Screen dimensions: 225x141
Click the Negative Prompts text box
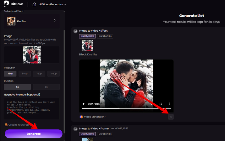[x=32, y=109]
